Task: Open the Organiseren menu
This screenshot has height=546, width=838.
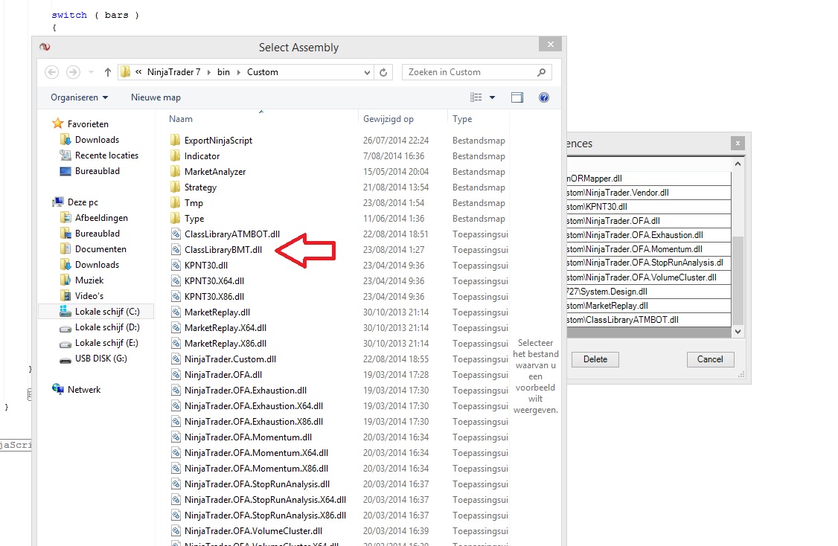Action: (x=79, y=97)
